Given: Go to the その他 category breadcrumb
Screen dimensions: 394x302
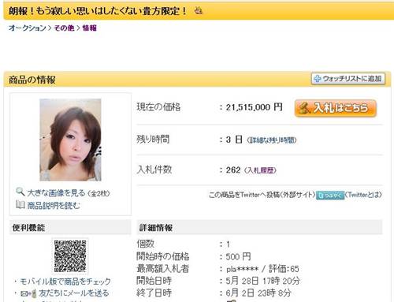Looking at the screenshot, I should click(x=64, y=28).
